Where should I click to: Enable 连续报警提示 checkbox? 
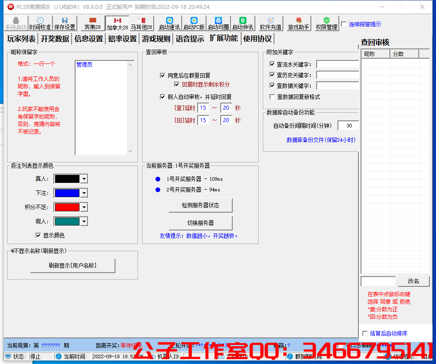click(x=344, y=24)
